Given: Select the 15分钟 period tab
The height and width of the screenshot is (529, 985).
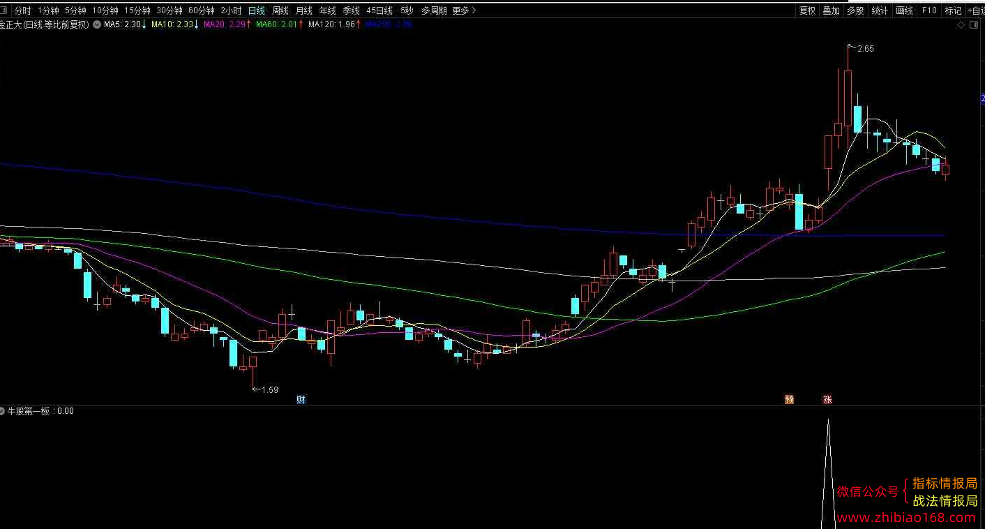Looking at the screenshot, I should click(x=137, y=10).
